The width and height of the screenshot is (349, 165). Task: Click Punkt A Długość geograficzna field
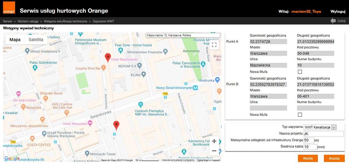(316, 42)
